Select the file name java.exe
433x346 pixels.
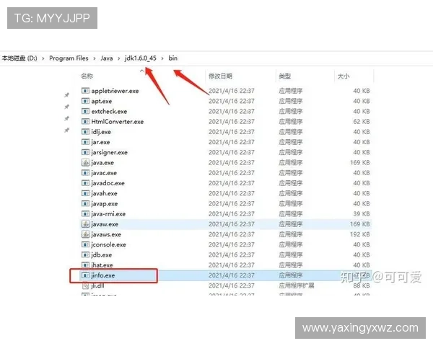point(102,162)
